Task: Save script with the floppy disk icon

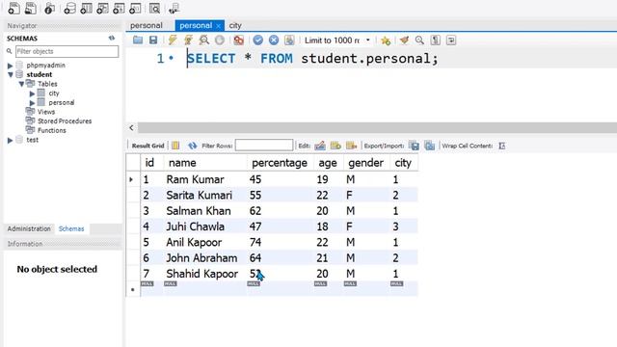Action: tap(153, 40)
